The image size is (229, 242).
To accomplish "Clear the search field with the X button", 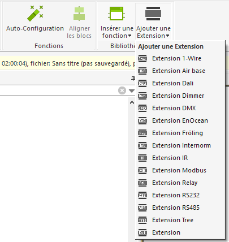I will 122,90.
